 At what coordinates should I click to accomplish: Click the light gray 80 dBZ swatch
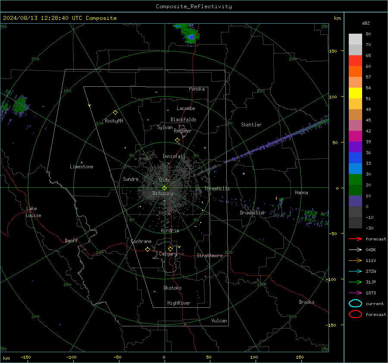point(355,39)
